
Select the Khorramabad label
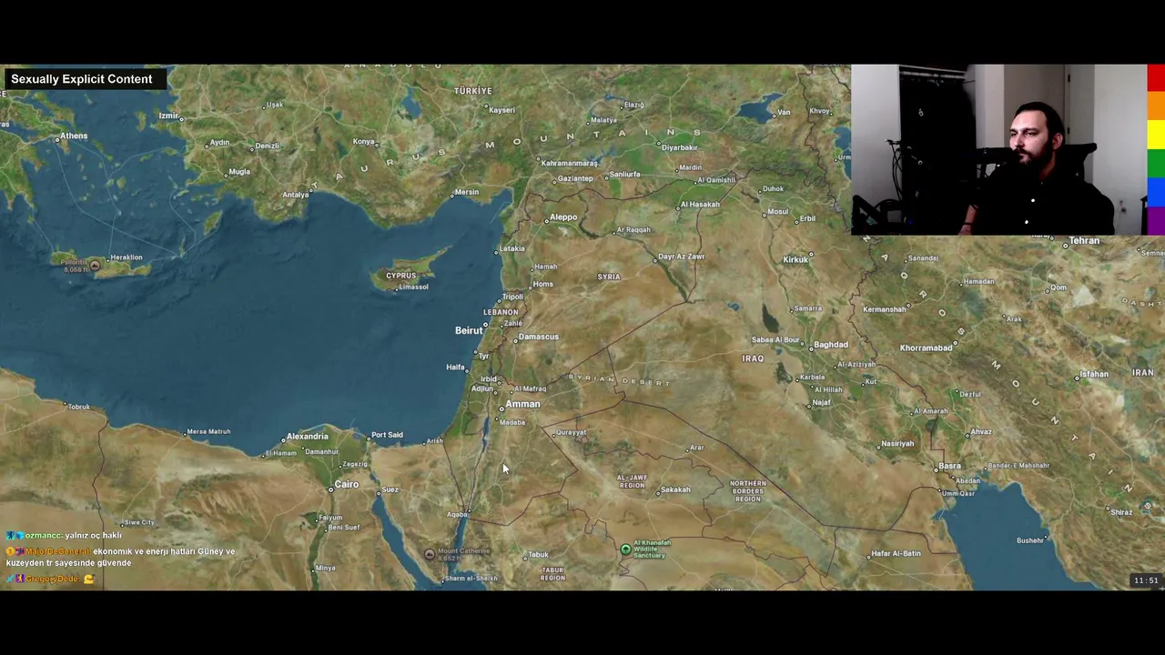click(x=926, y=348)
